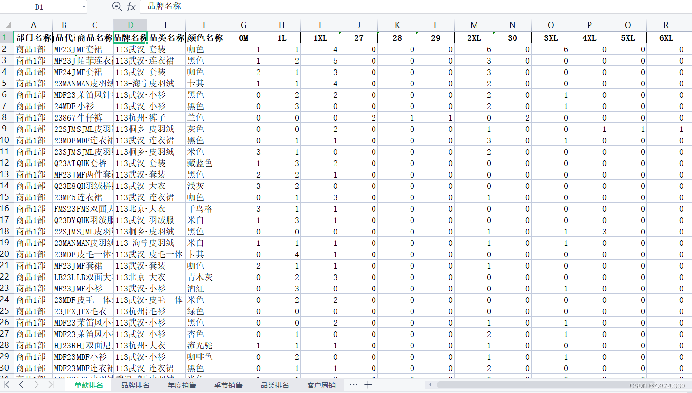
Task: Select the 客户周销 sheet tab
Action: 321,385
